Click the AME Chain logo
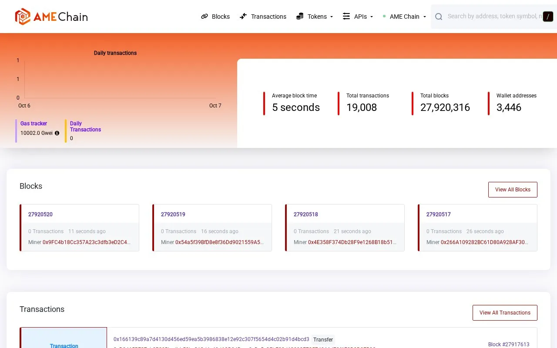The width and height of the screenshot is (557, 348). point(51,17)
